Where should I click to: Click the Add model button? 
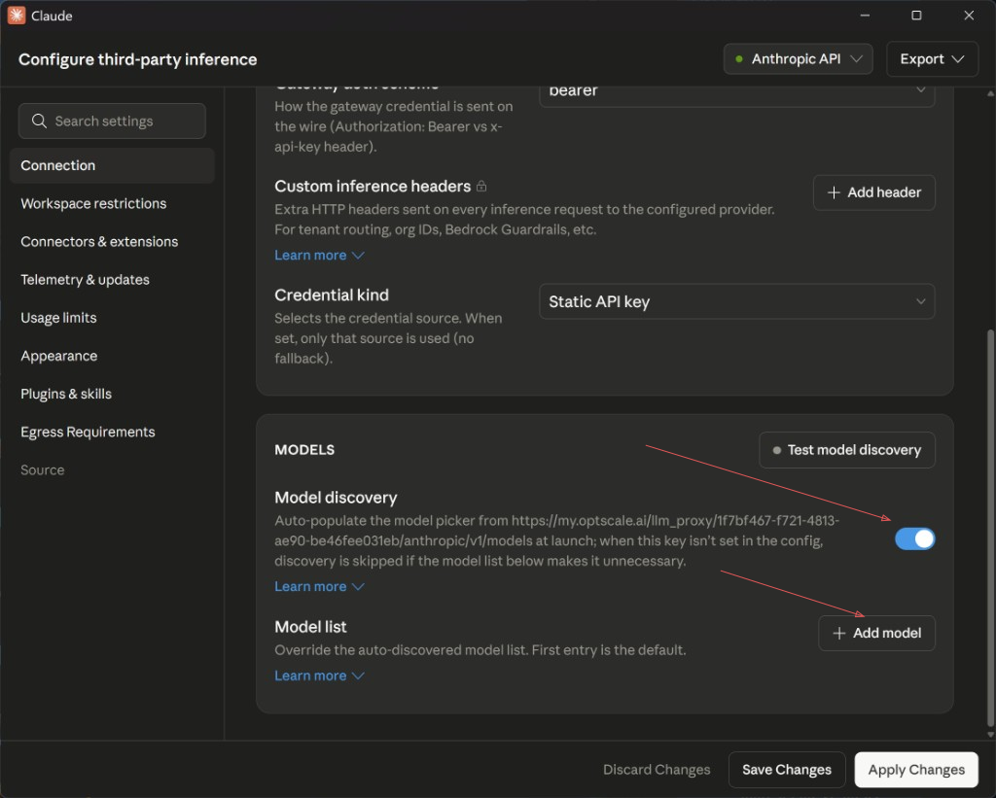click(x=876, y=633)
